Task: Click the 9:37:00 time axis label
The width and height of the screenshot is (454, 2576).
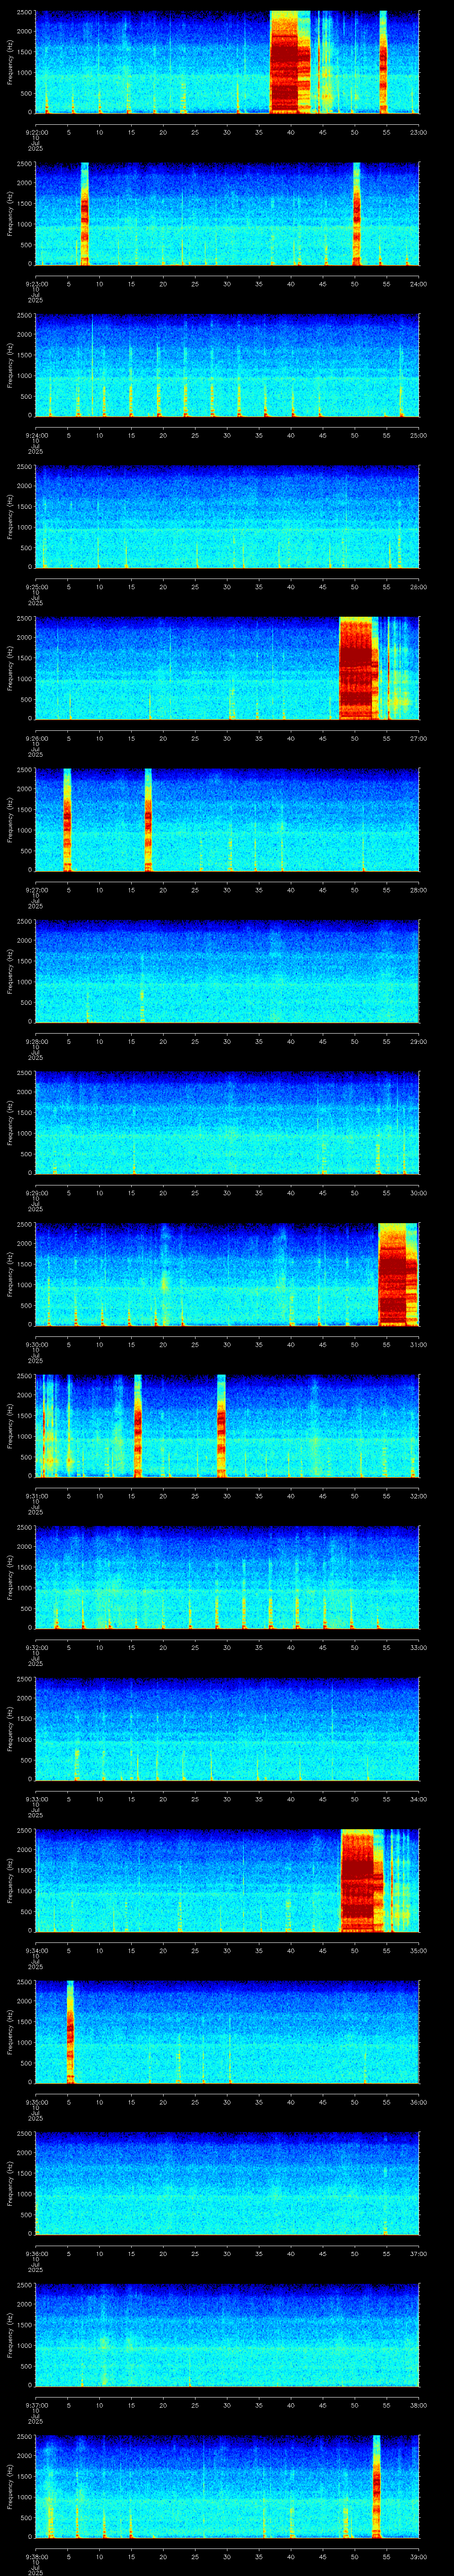Action: point(36,2405)
